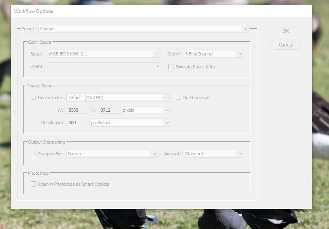Enable the Resize to Fit checkbox

click(33, 97)
